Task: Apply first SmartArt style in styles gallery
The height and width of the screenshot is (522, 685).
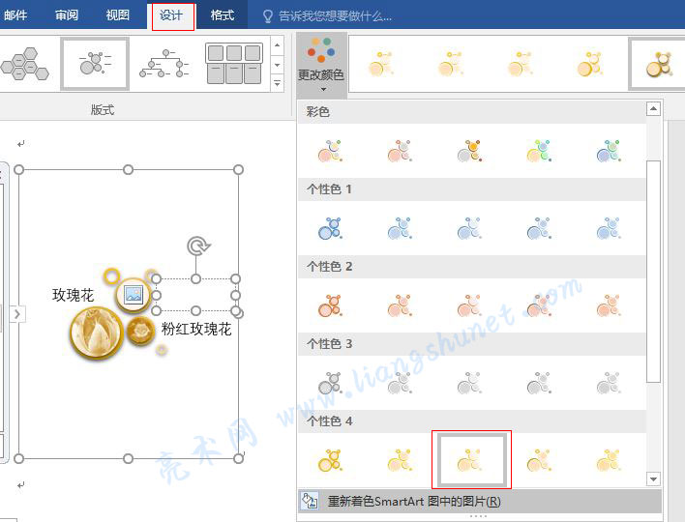Action: pos(380,64)
